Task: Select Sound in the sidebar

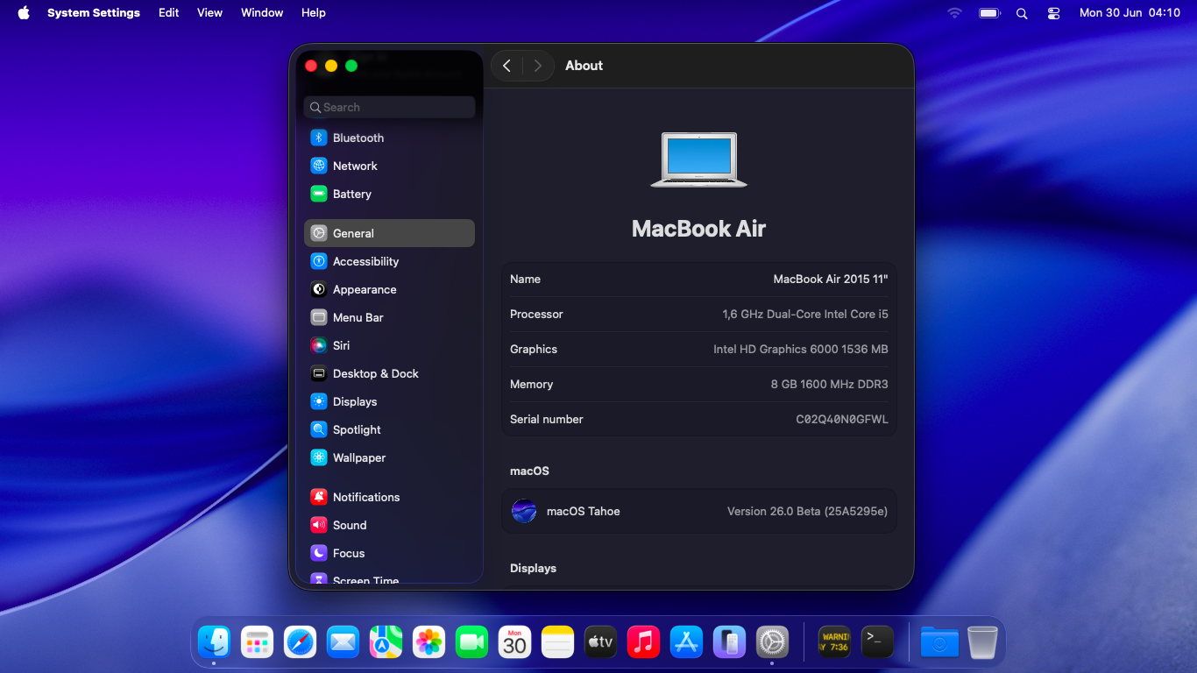Action: click(389, 525)
